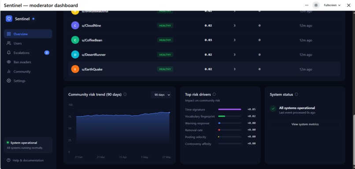Go to the Users section
Viewport: 355px width, 169px height.
click(28, 43)
